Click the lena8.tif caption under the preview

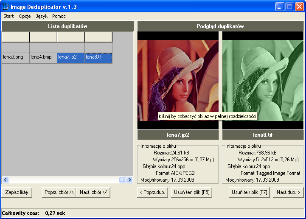point(263,135)
